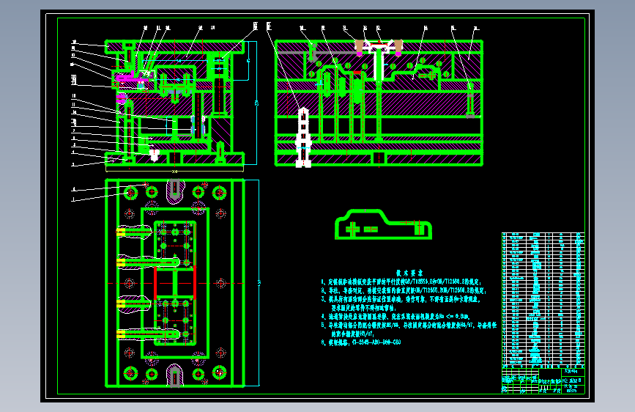Select the sprue bushing at the top of the side section
Image resolution: width=635 pixels, height=412 pixels.
[x=379, y=61]
